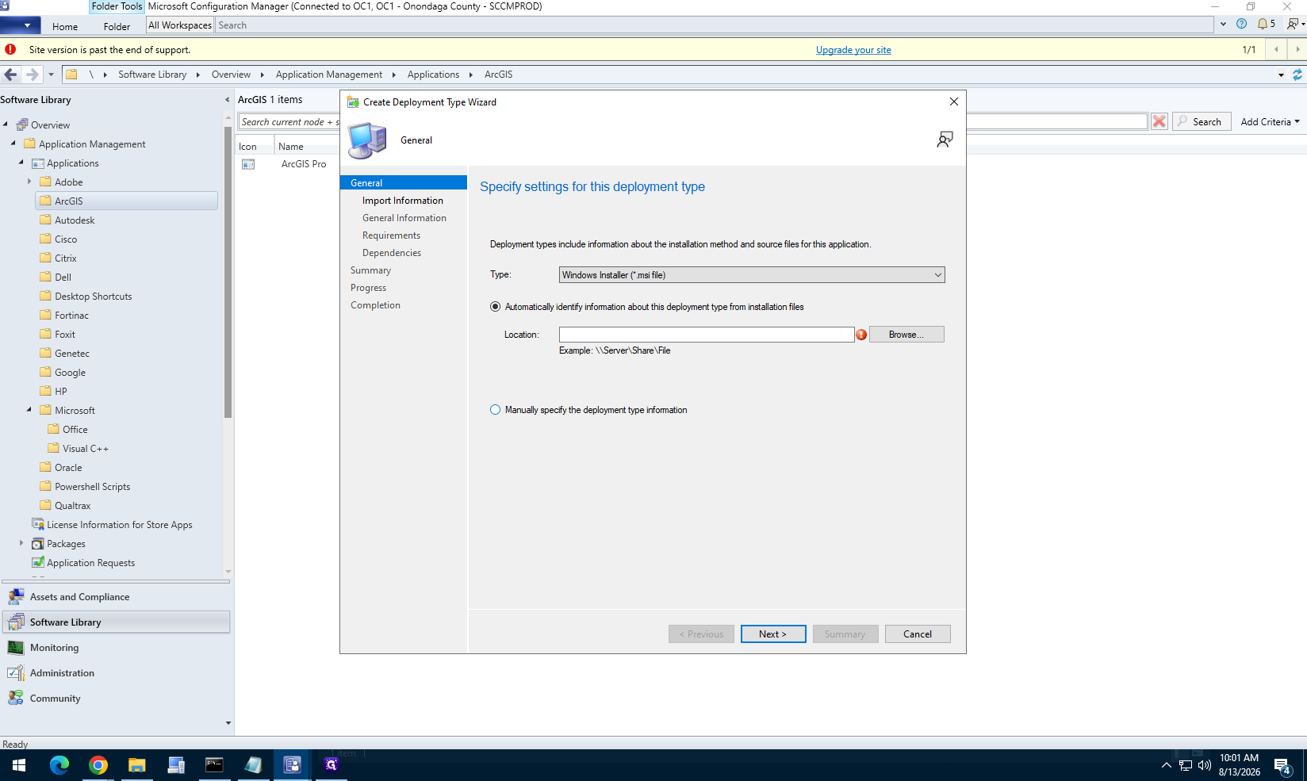This screenshot has height=781, width=1307.
Task: Open Microsoft Edge from taskbar
Action: tap(59, 765)
